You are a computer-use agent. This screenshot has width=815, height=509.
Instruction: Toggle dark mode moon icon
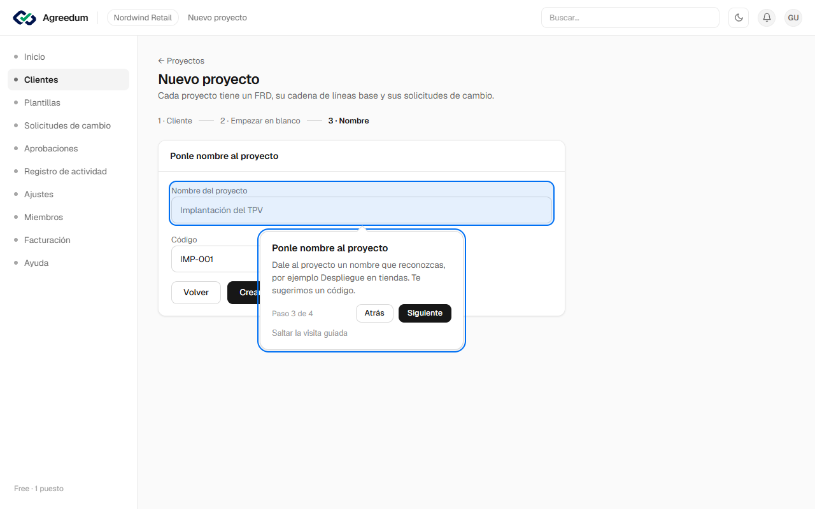pos(739,18)
